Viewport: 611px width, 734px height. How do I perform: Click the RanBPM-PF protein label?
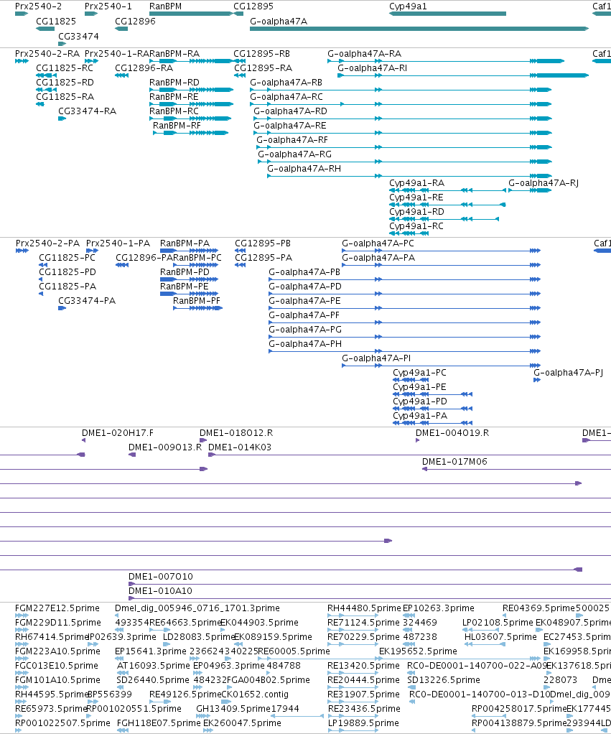click(x=197, y=301)
